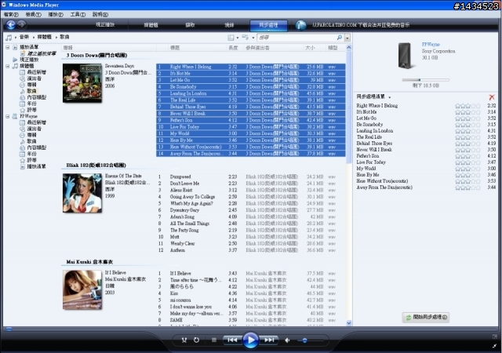Select 演出者 under 媒體櫃
The image size is (502, 353).
pos(34,78)
